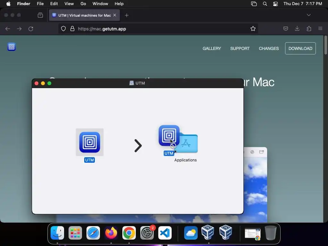The height and width of the screenshot is (246, 328).
Task: Open the Apple menu
Action: (x=8, y=4)
